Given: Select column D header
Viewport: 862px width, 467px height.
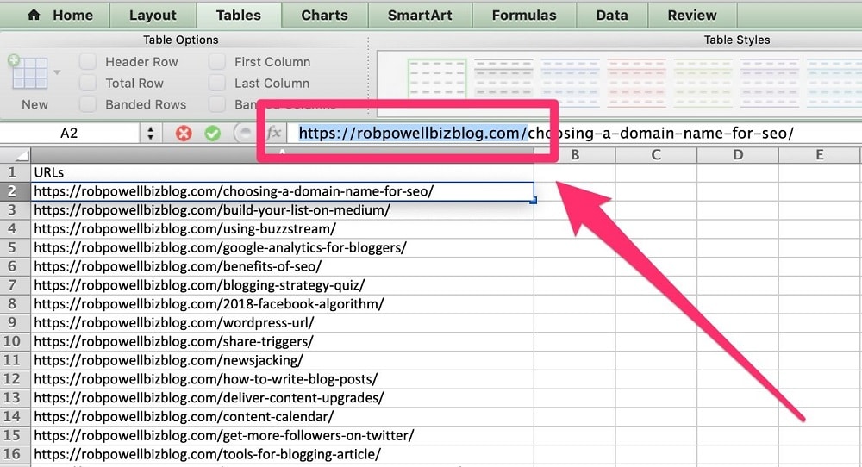Looking at the screenshot, I should (738, 155).
